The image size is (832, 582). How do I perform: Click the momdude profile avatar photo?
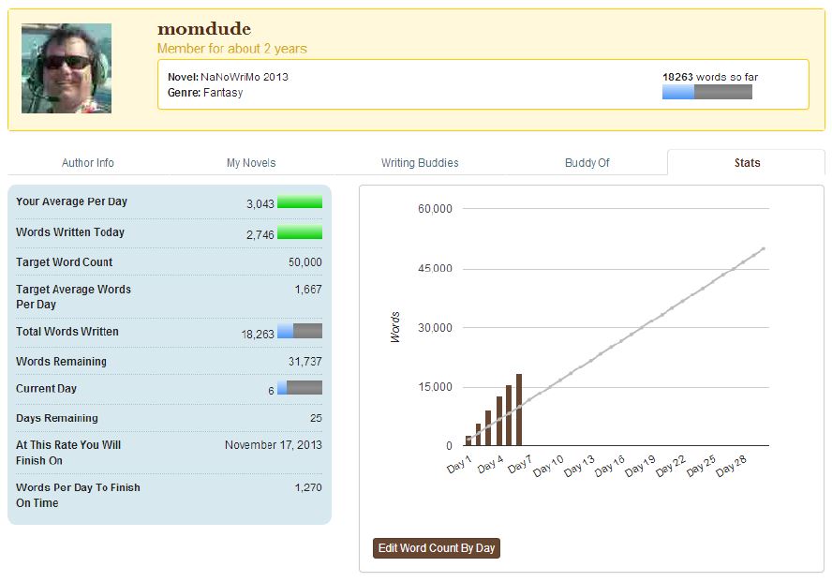point(67,68)
